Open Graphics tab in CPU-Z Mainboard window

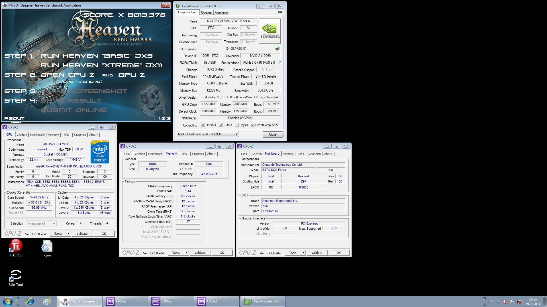[315, 154]
